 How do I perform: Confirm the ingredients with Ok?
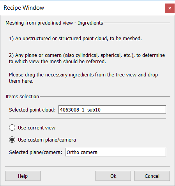[113, 176]
